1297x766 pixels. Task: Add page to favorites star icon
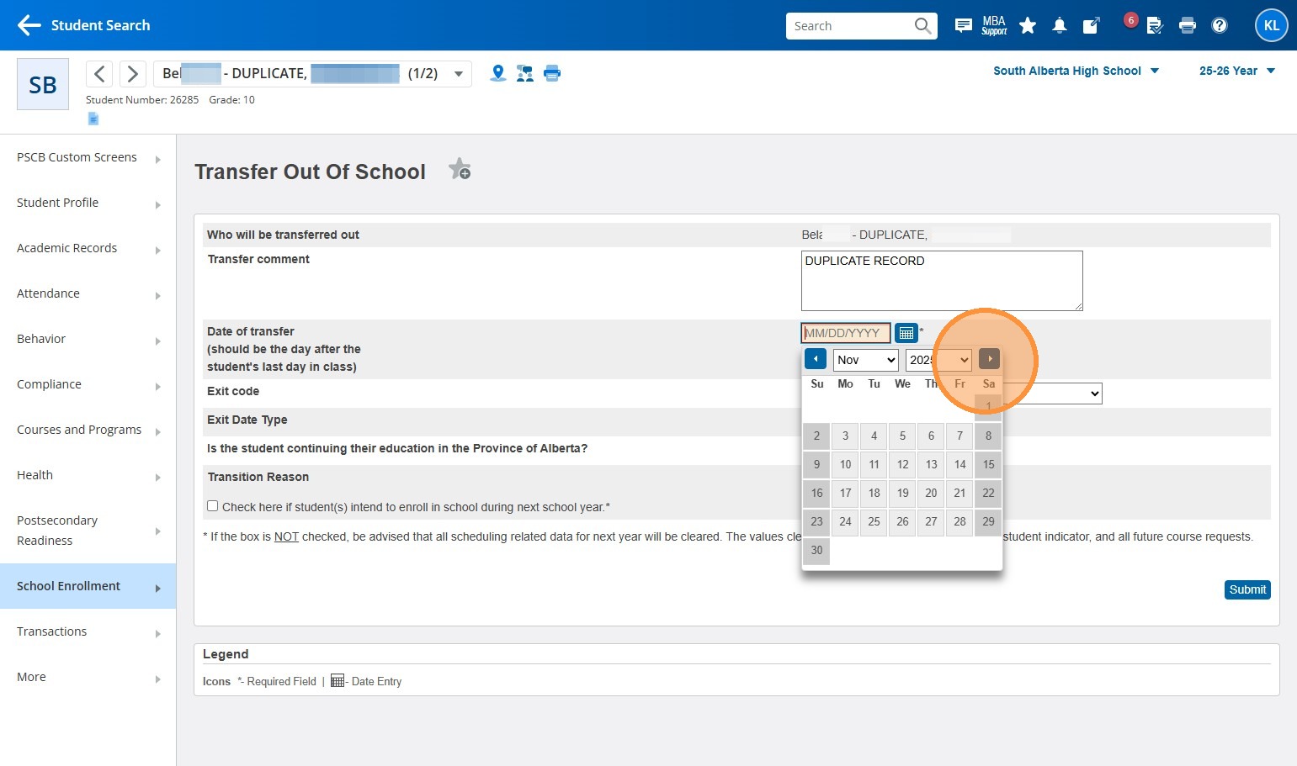(460, 169)
